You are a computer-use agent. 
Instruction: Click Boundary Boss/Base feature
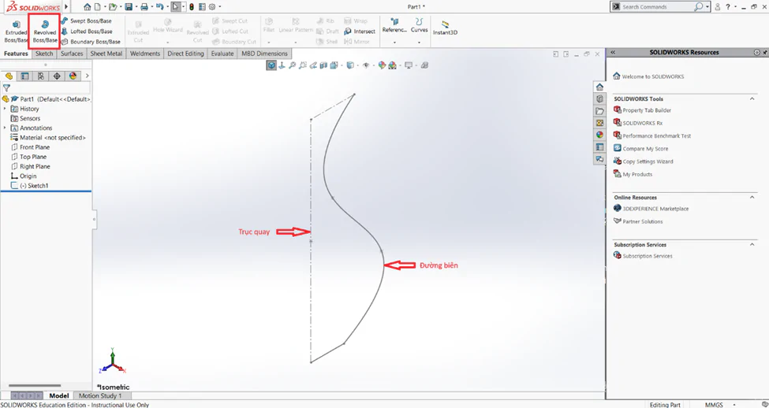pos(90,42)
